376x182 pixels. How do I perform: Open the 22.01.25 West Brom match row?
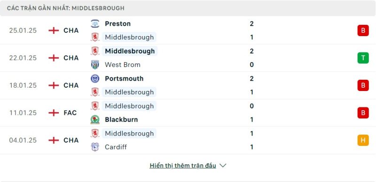[x=188, y=58]
